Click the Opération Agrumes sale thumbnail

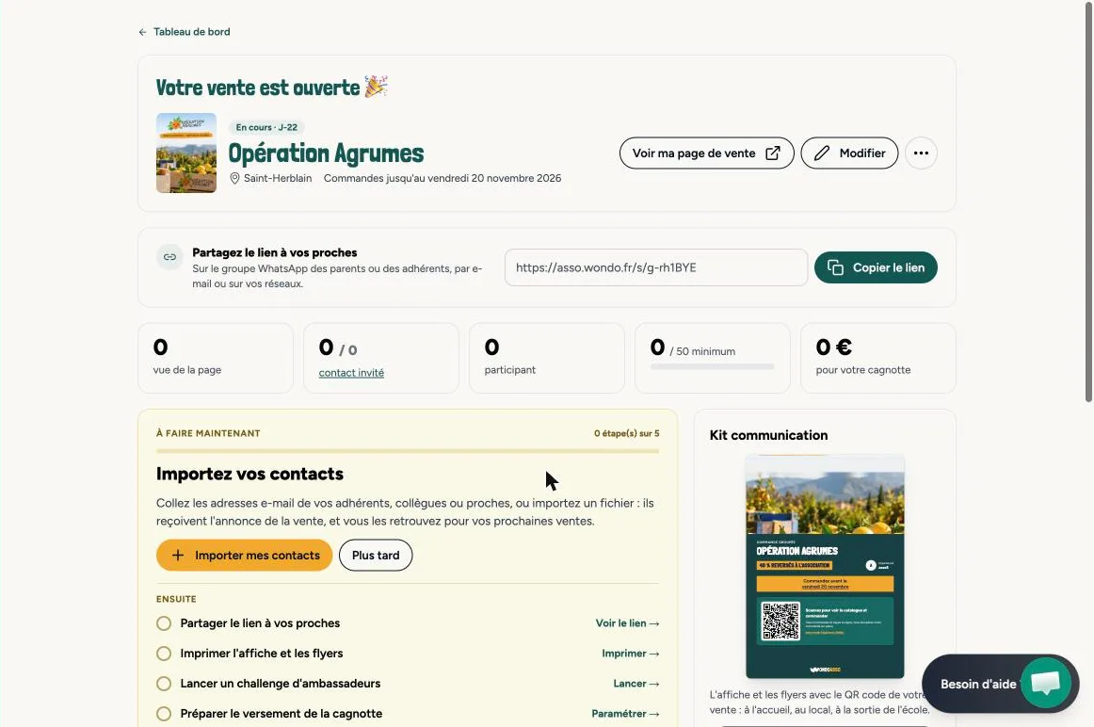tap(186, 153)
